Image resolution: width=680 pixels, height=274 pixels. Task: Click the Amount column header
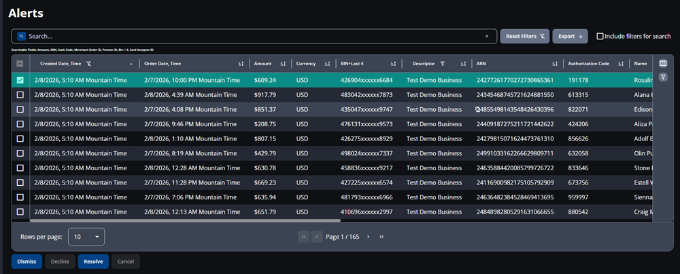coord(262,64)
